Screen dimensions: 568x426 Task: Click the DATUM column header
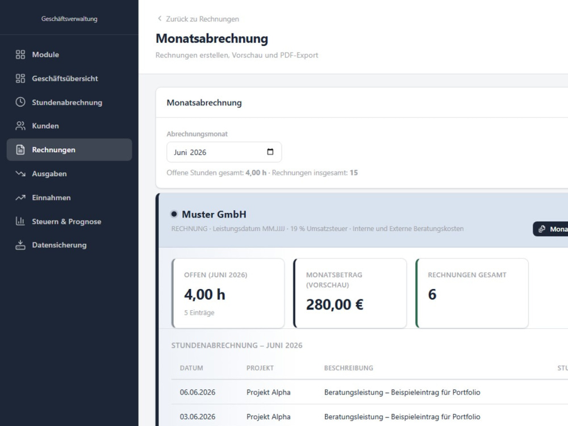(191, 368)
